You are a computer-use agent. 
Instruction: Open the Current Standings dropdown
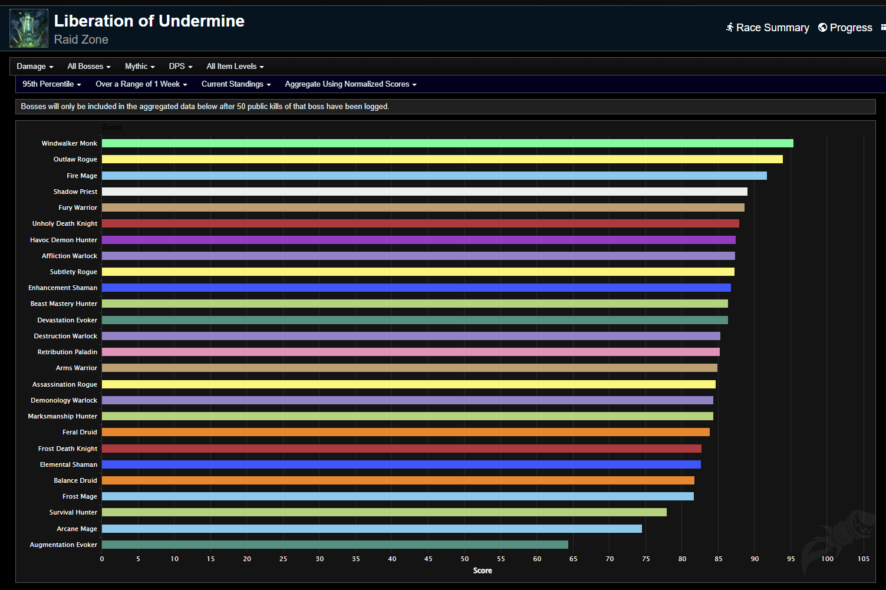(x=236, y=84)
